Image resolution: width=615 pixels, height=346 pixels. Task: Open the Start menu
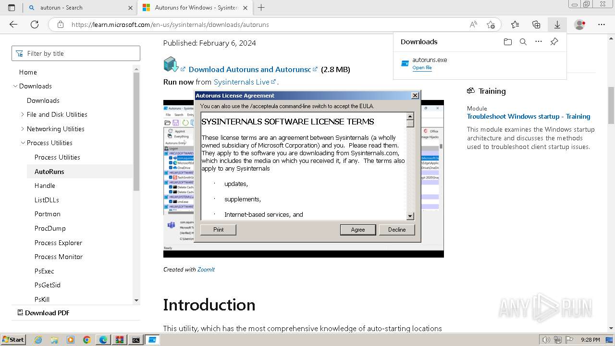point(13,340)
